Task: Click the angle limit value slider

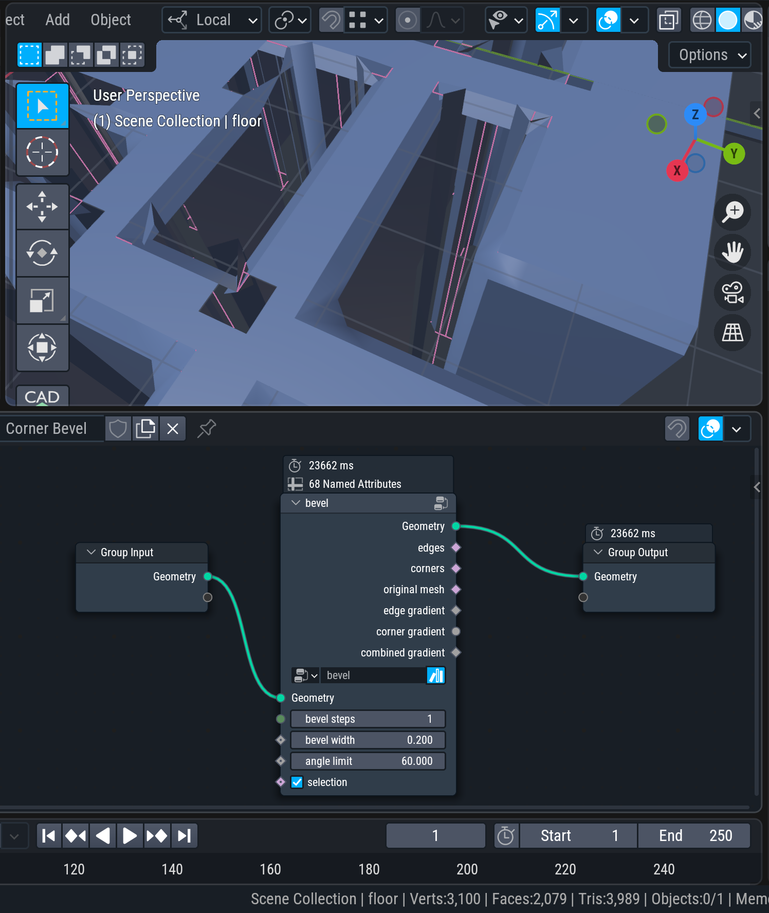Action: click(368, 761)
